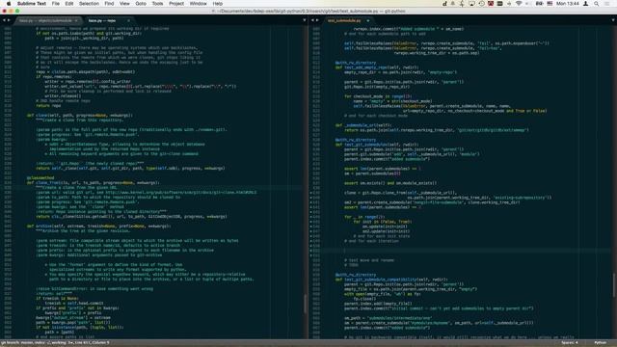The height and width of the screenshot is (347, 617).
Task: Click right pane vertical scrollbar thumb
Action: [x=613, y=284]
